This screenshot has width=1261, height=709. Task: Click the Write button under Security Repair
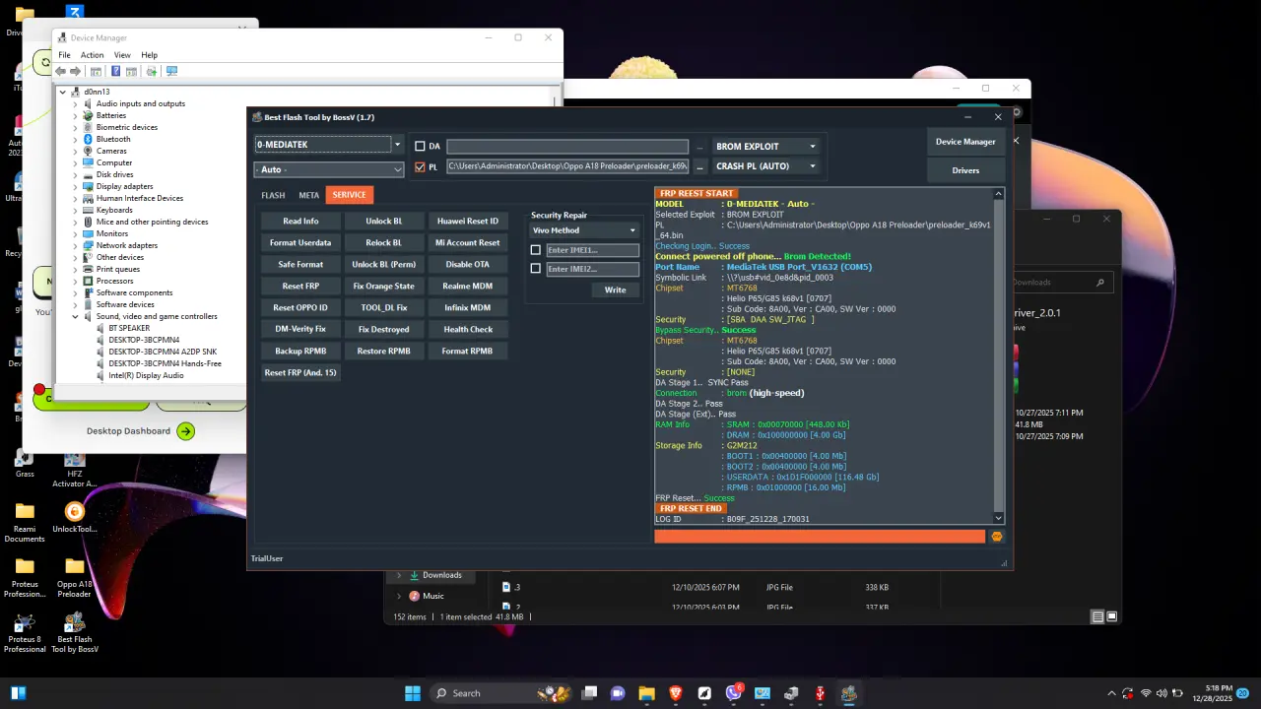[x=615, y=290]
